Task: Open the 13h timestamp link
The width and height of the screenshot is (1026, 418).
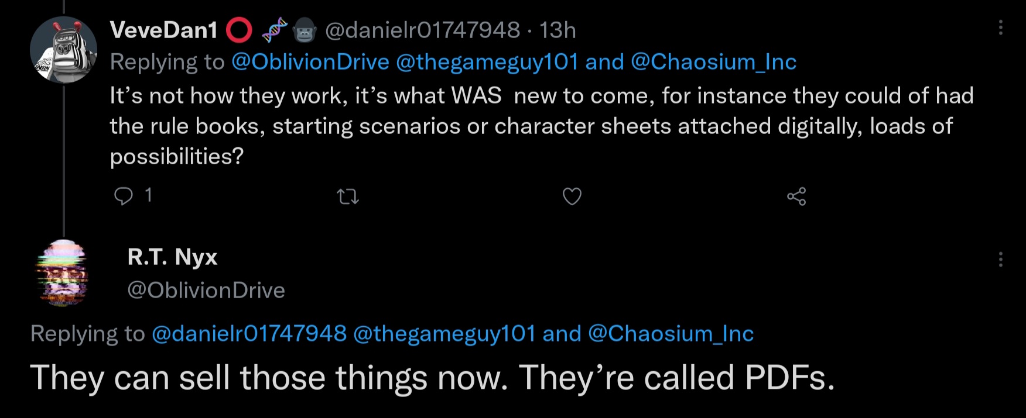Action: [558, 30]
